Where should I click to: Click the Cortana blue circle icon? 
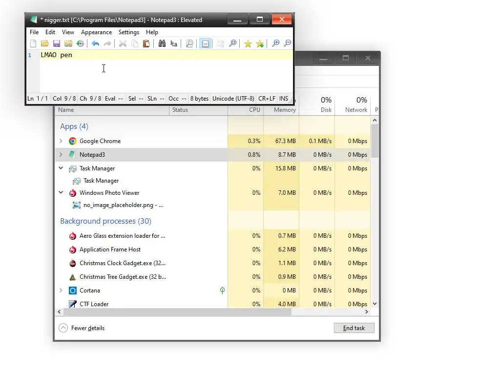coord(73,291)
